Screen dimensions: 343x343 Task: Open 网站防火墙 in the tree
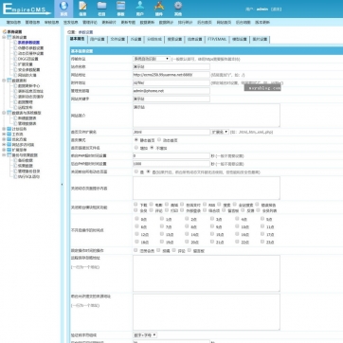tap(27, 75)
